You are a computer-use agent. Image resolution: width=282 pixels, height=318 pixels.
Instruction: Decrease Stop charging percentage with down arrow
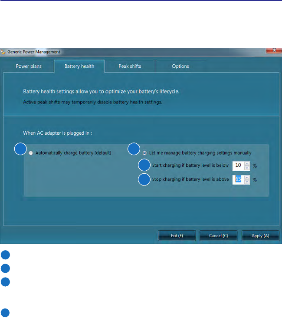coord(247,182)
